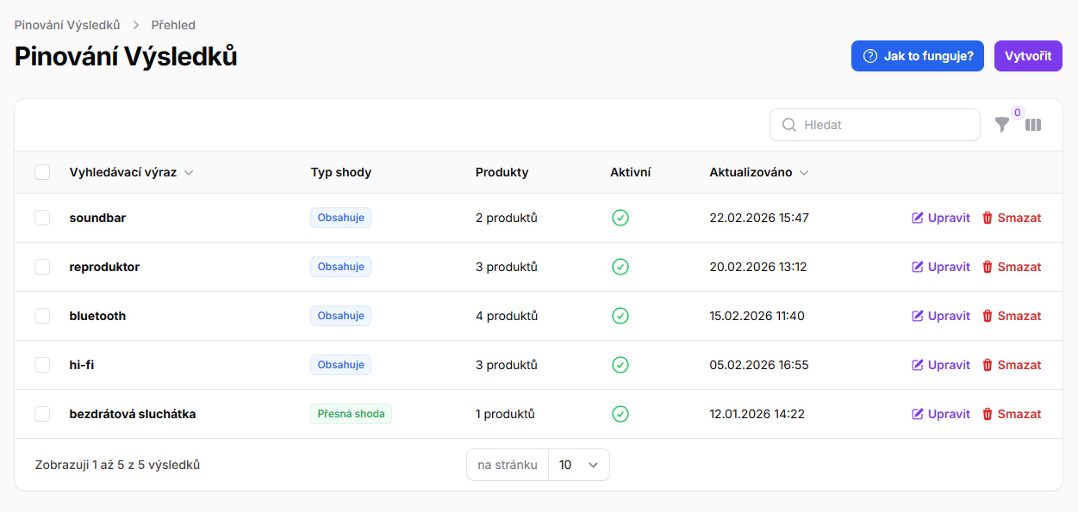This screenshot has width=1078, height=512.
Task: Select all rows with header checkbox
Action: pos(42,172)
